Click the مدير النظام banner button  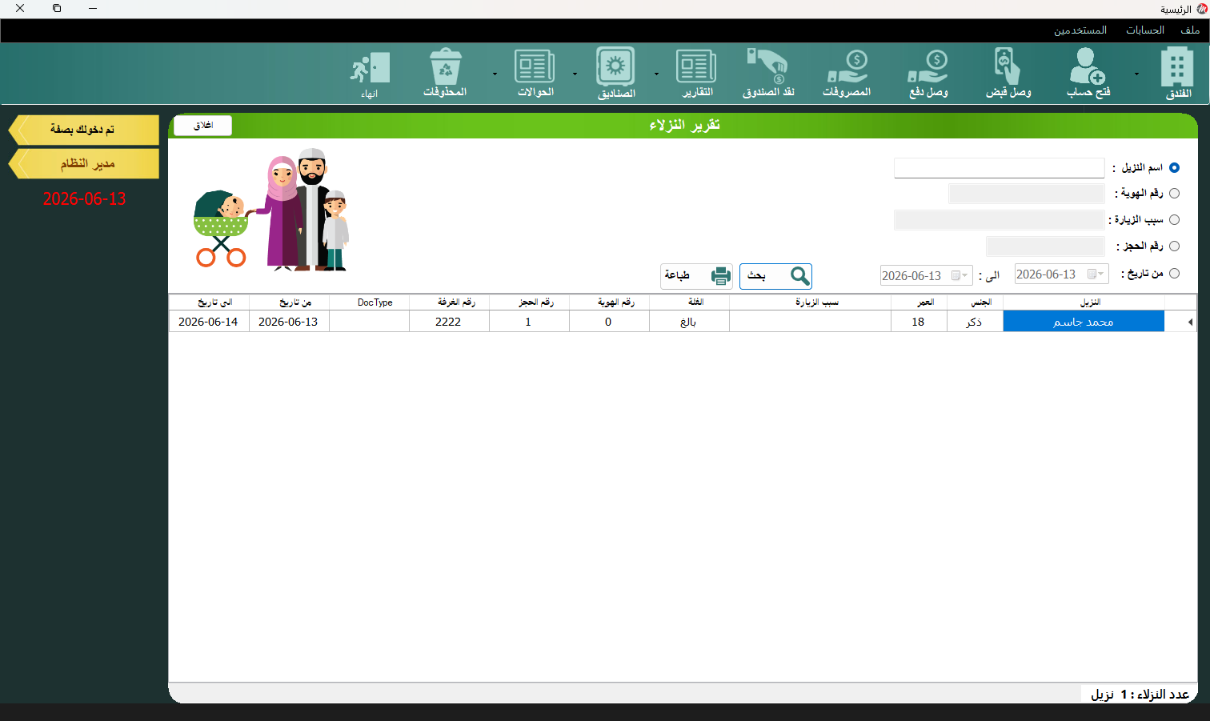[x=83, y=164]
